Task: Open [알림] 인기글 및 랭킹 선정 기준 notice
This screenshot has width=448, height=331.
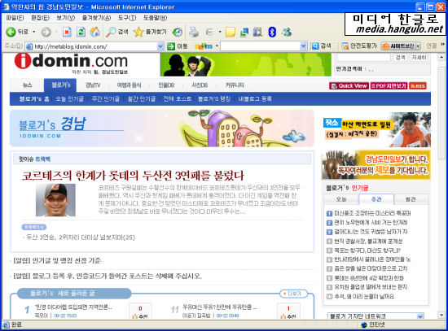Action: point(57,260)
